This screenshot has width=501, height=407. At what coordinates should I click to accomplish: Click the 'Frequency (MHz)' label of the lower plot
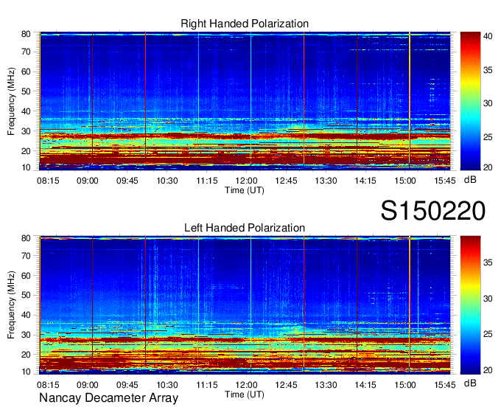(x=11, y=305)
